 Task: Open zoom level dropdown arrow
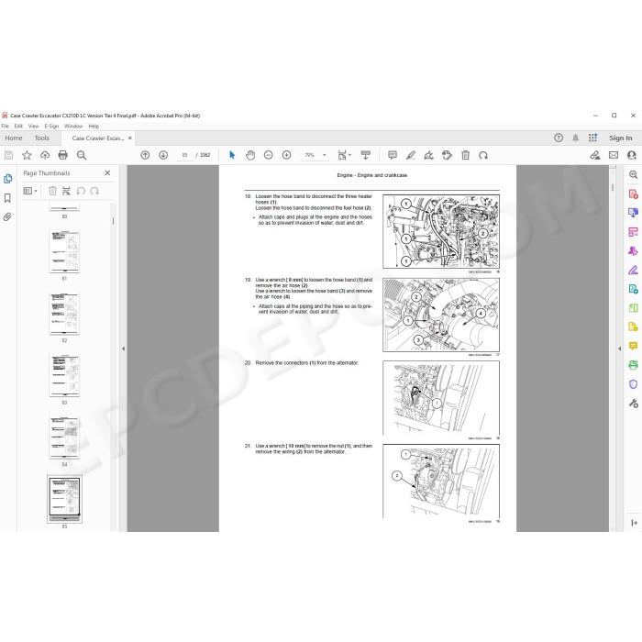[325, 155]
